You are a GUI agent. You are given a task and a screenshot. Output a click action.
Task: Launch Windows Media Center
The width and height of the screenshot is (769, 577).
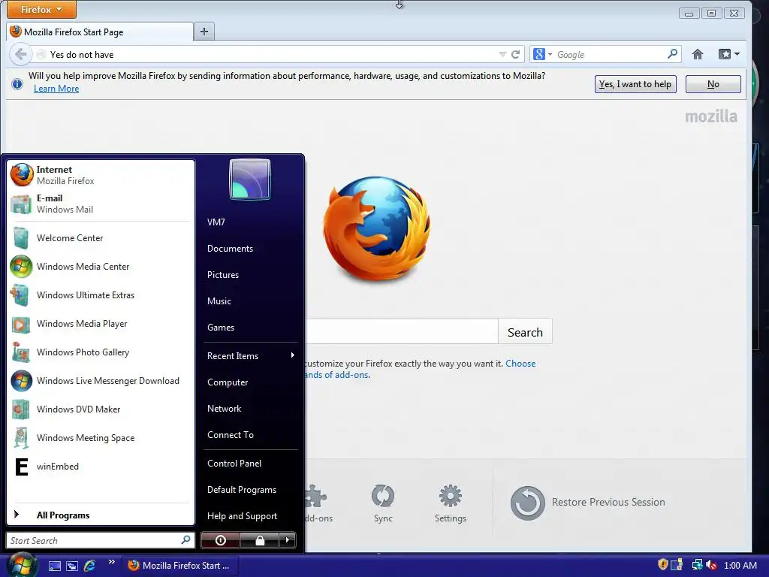tap(101, 267)
